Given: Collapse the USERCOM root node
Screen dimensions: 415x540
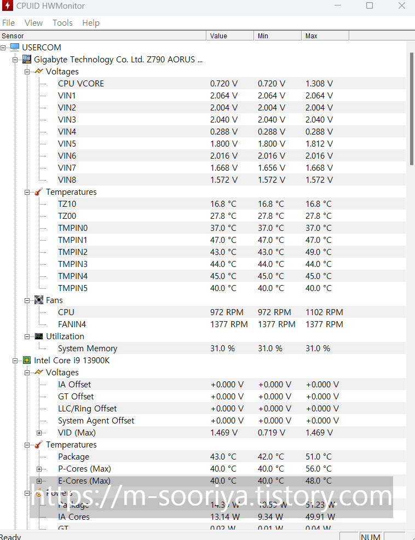Looking at the screenshot, I should (3, 48).
